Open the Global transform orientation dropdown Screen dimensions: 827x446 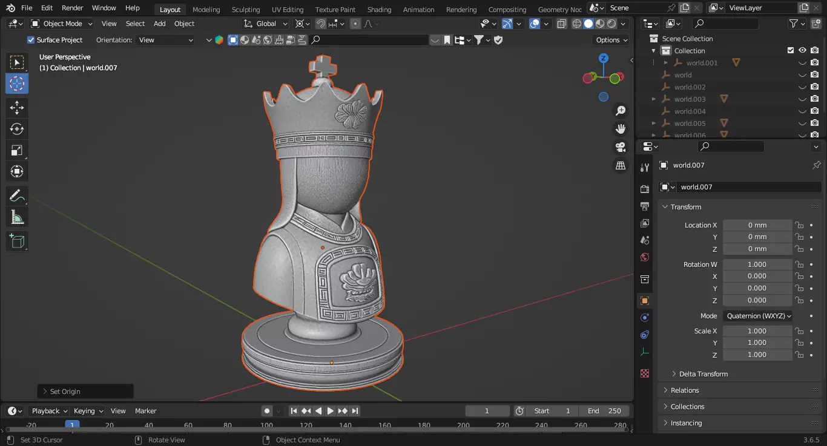pyautogui.click(x=266, y=24)
